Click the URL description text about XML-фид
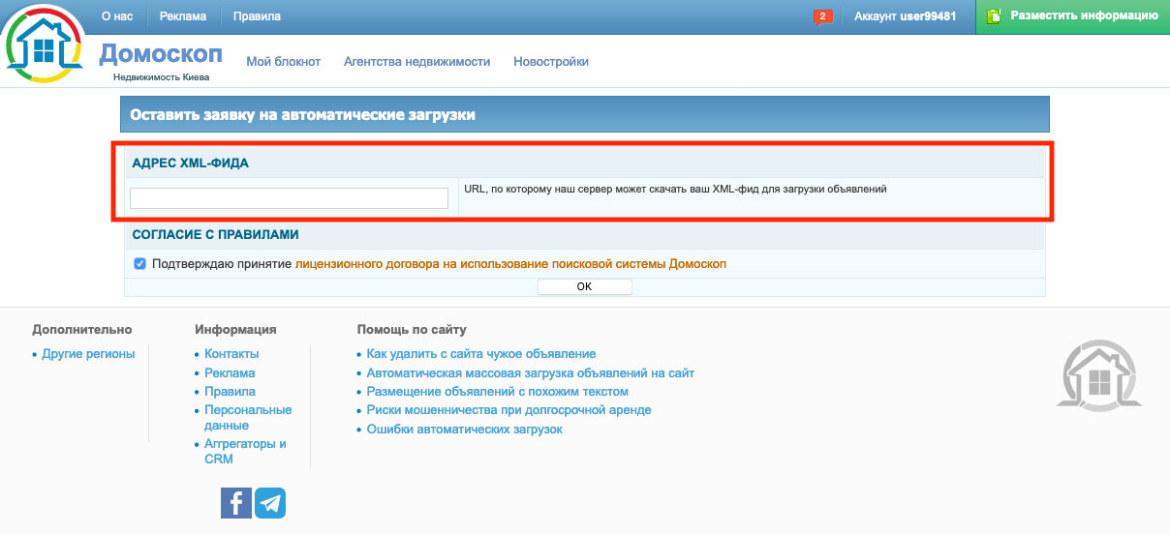1170x534 pixels. click(675, 190)
